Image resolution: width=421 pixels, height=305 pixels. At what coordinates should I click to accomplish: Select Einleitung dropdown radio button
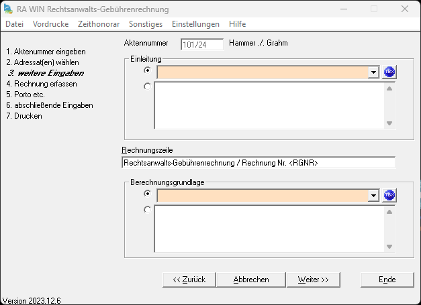tap(147, 70)
